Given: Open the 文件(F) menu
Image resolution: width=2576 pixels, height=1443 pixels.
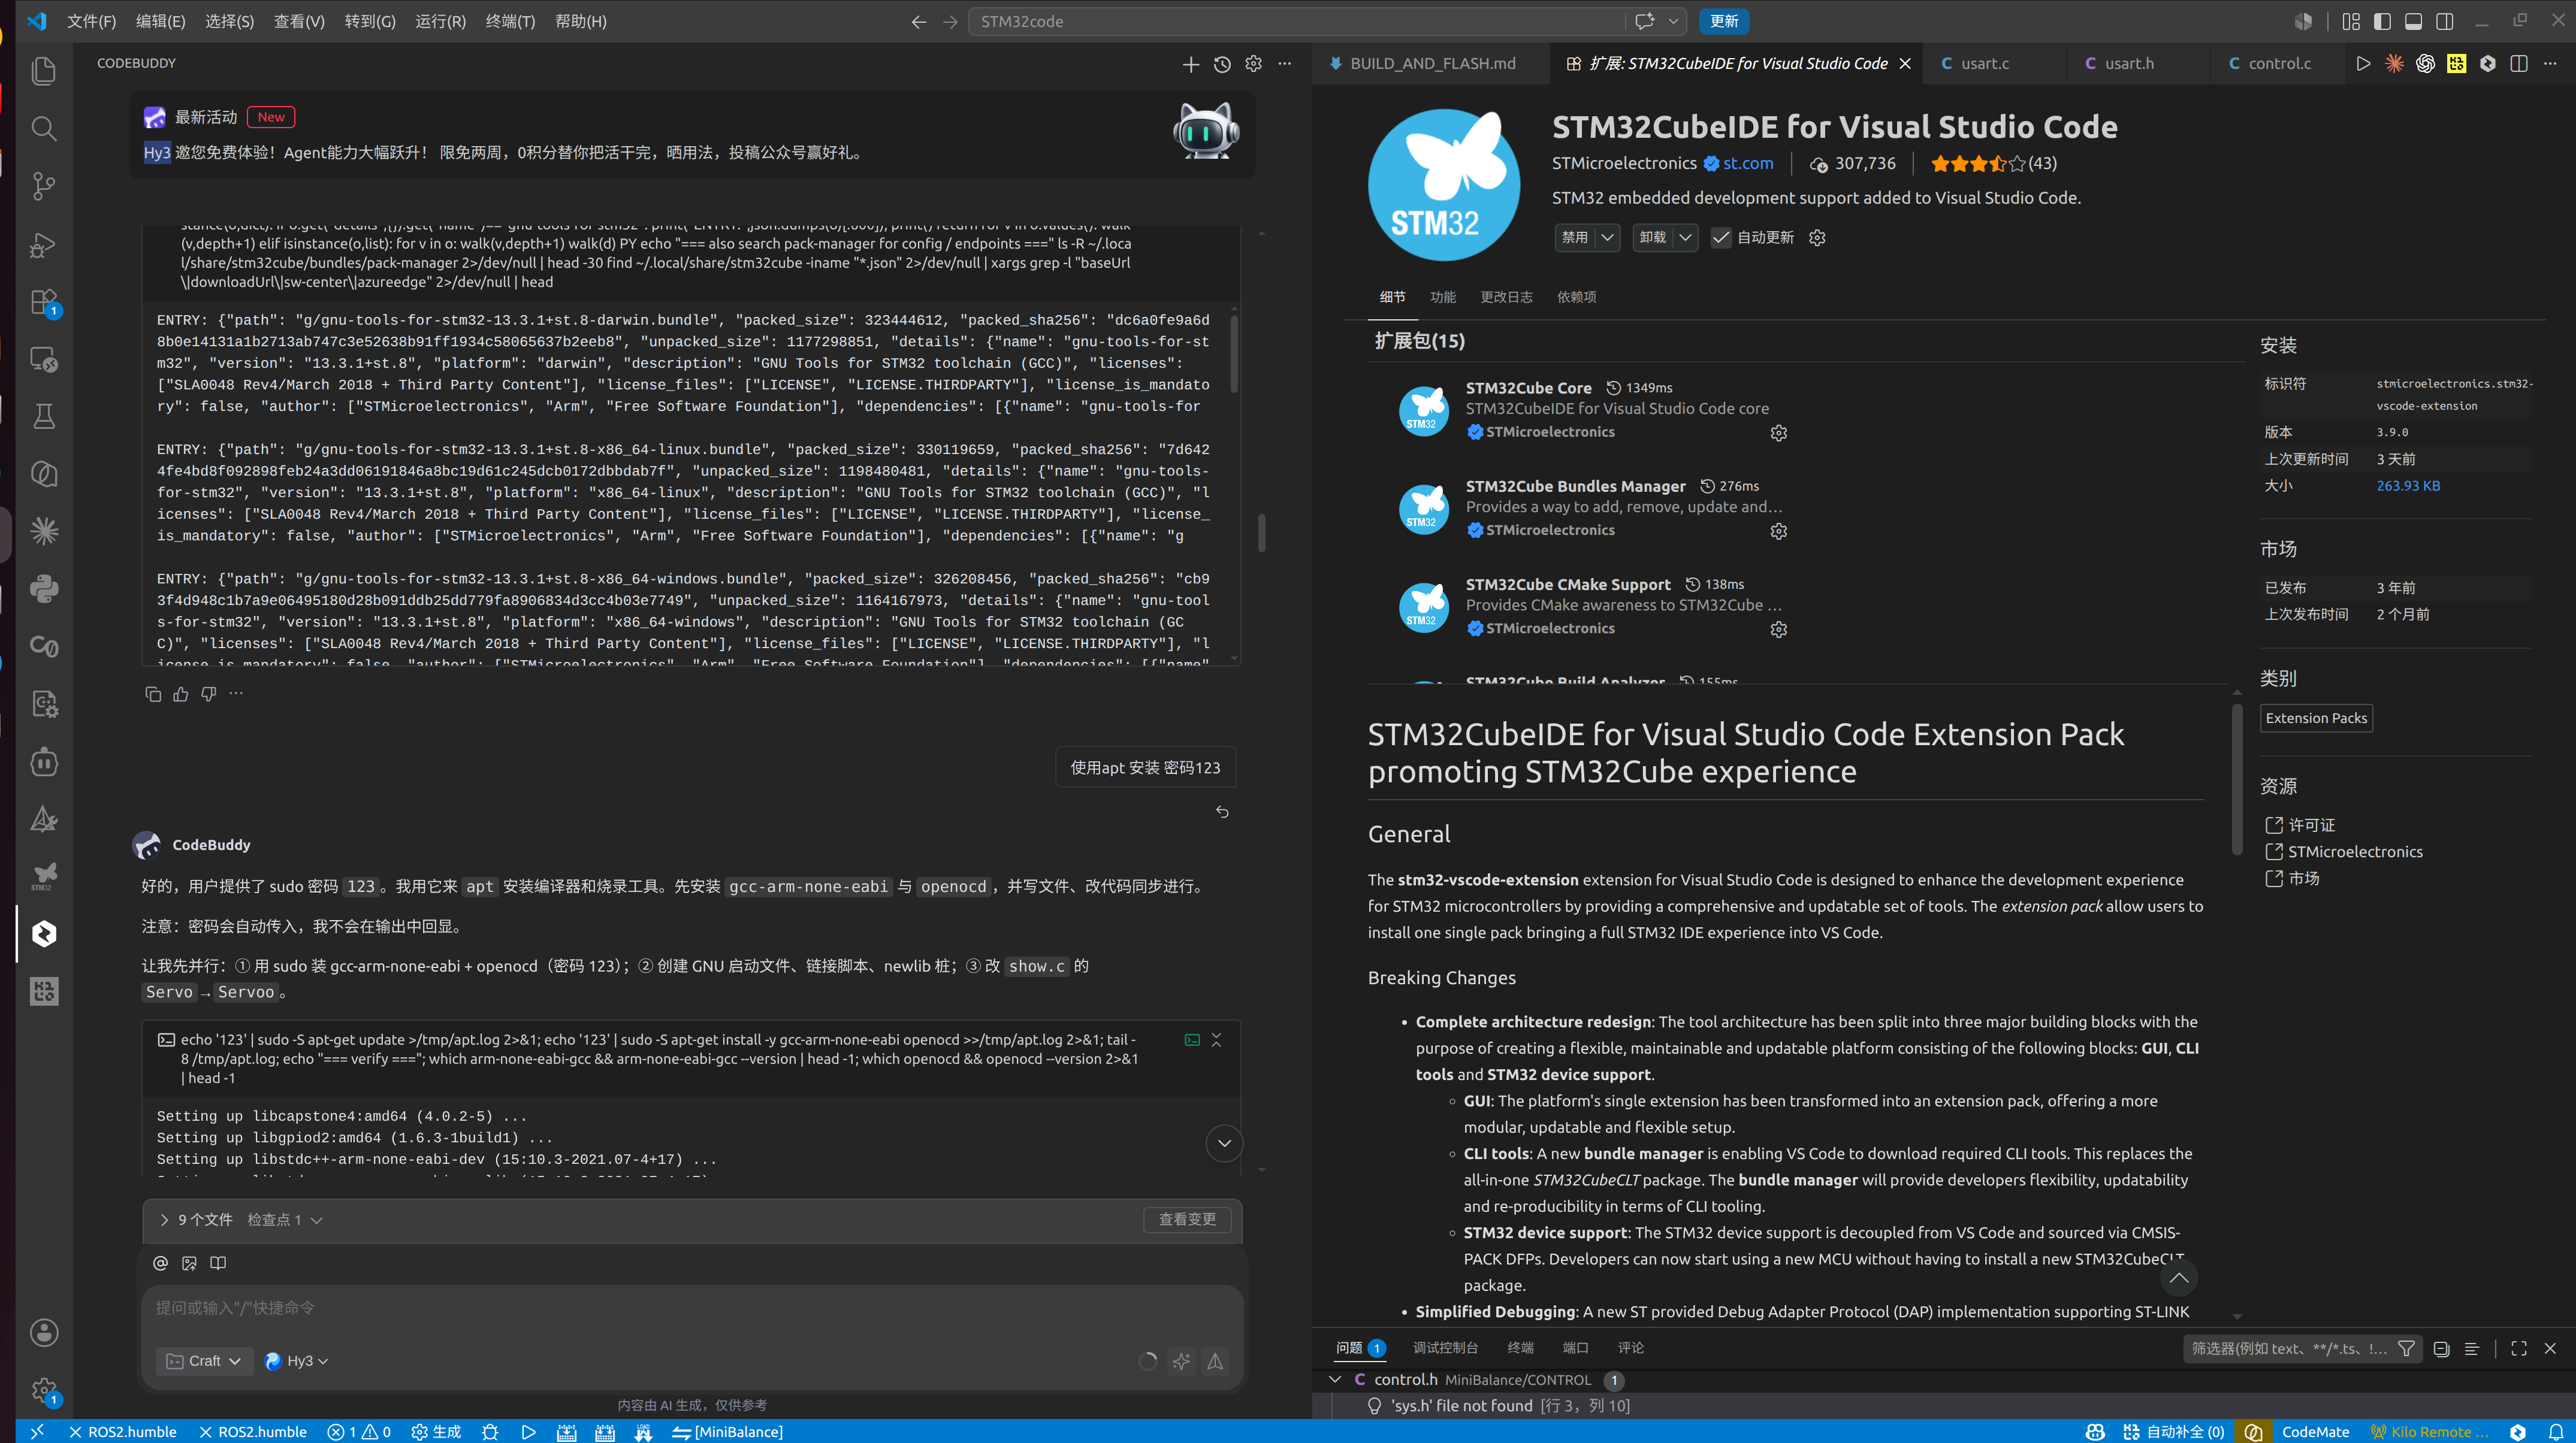Looking at the screenshot, I should click(91, 21).
